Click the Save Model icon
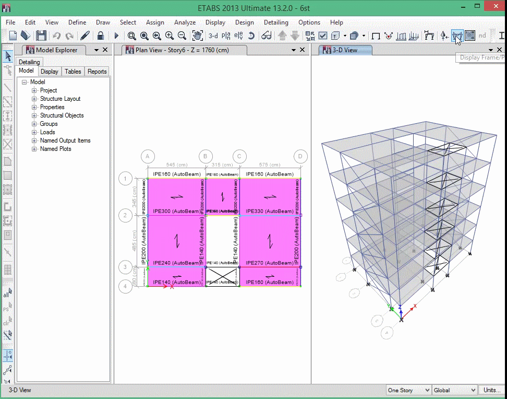The width and height of the screenshot is (507, 399). [x=41, y=36]
